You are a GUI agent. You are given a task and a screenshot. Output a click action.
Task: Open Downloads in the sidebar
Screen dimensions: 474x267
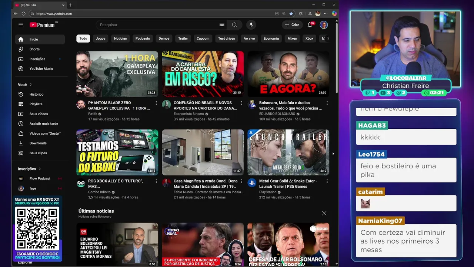(x=40, y=143)
